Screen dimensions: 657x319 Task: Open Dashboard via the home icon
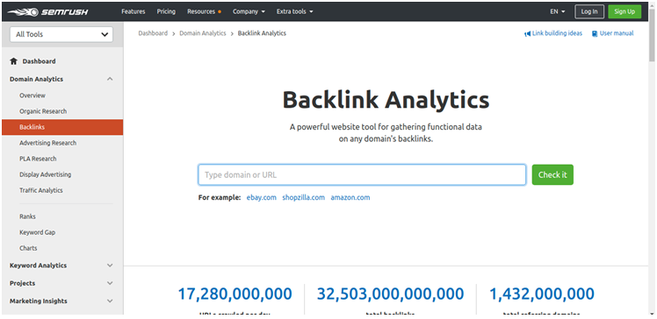[x=13, y=61]
